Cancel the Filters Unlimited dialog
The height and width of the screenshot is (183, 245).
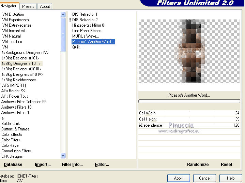click(x=205, y=178)
